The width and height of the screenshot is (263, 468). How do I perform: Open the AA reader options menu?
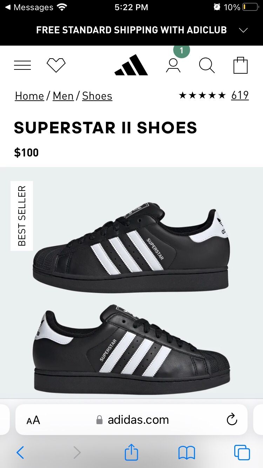click(x=33, y=420)
